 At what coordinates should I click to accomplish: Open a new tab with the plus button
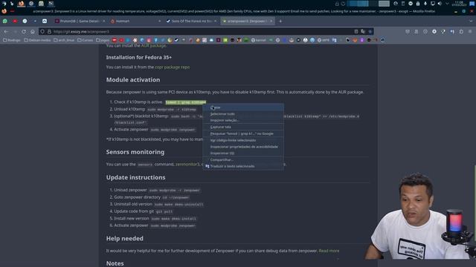tap(280, 22)
